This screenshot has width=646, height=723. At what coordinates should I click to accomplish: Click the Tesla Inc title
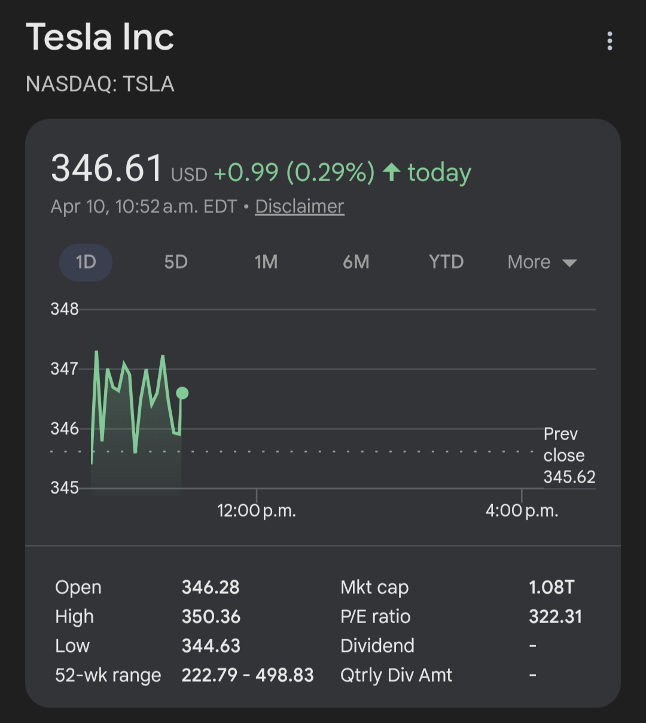(100, 37)
